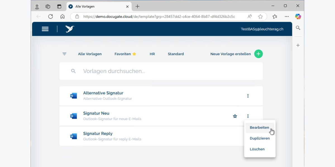Click the green plus create button
Screen dimensions: 335x167
(259, 54)
